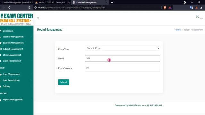Click the Room Management breadcrumb text

[194, 30]
